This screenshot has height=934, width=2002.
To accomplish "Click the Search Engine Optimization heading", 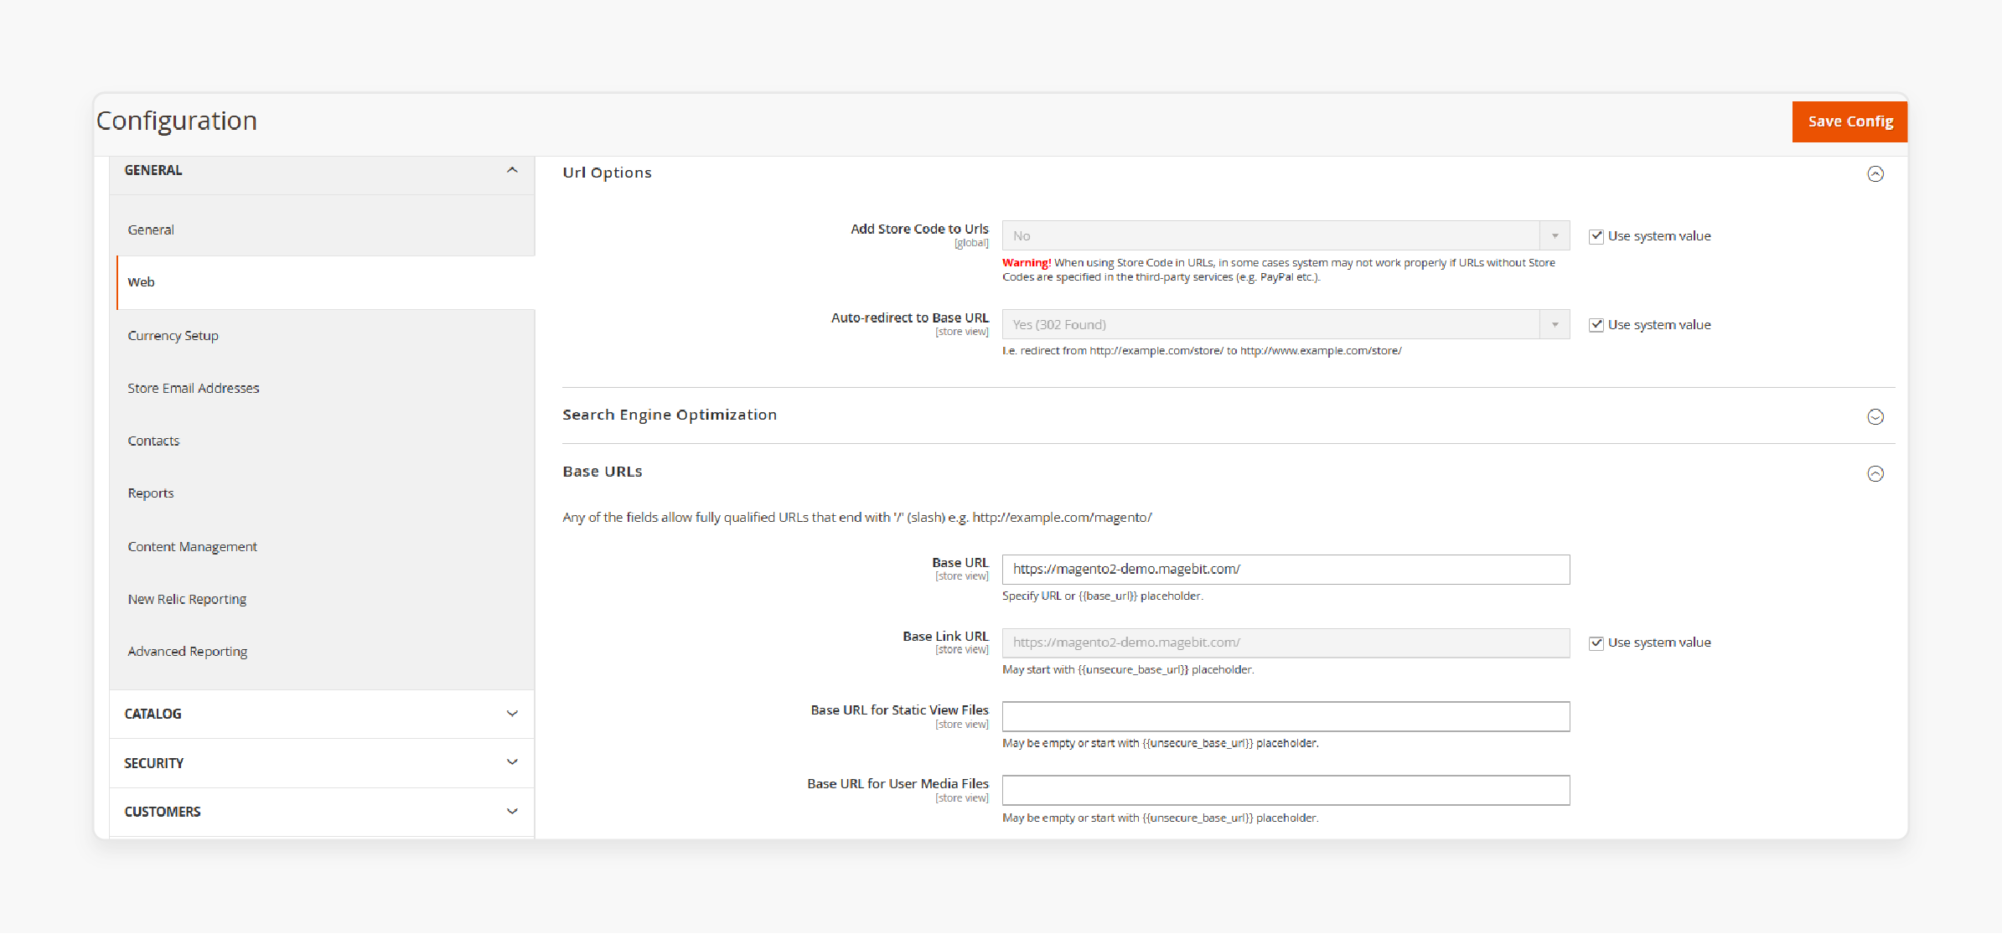I will pyautogui.click(x=670, y=415).
